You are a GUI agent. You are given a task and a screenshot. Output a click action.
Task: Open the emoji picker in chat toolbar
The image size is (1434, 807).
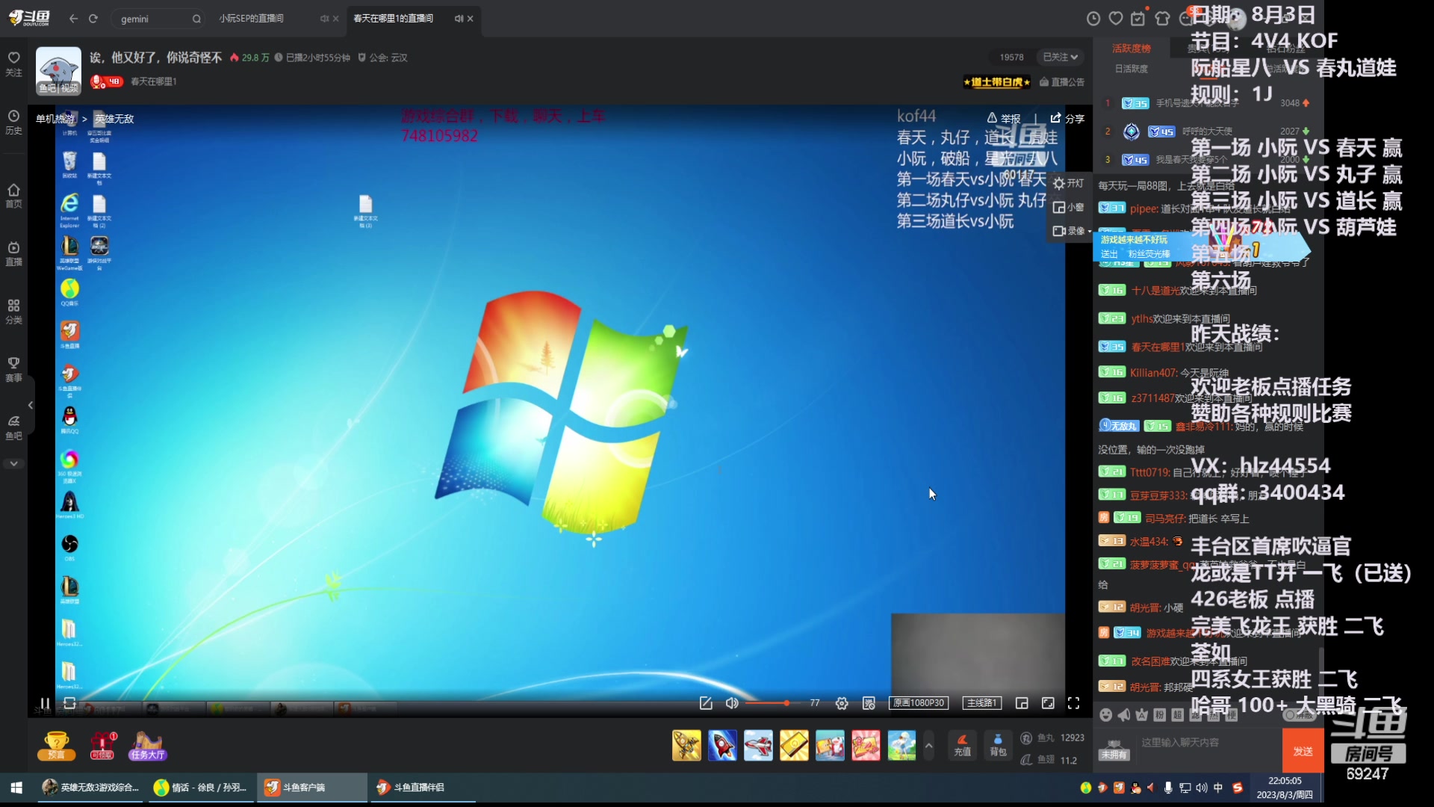[1106, 715]
